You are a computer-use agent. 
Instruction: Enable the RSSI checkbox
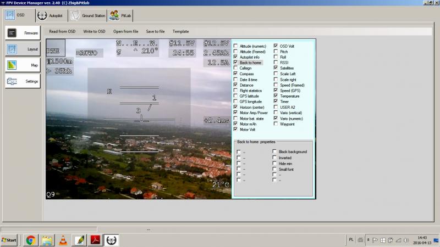(x=276, y=63)
